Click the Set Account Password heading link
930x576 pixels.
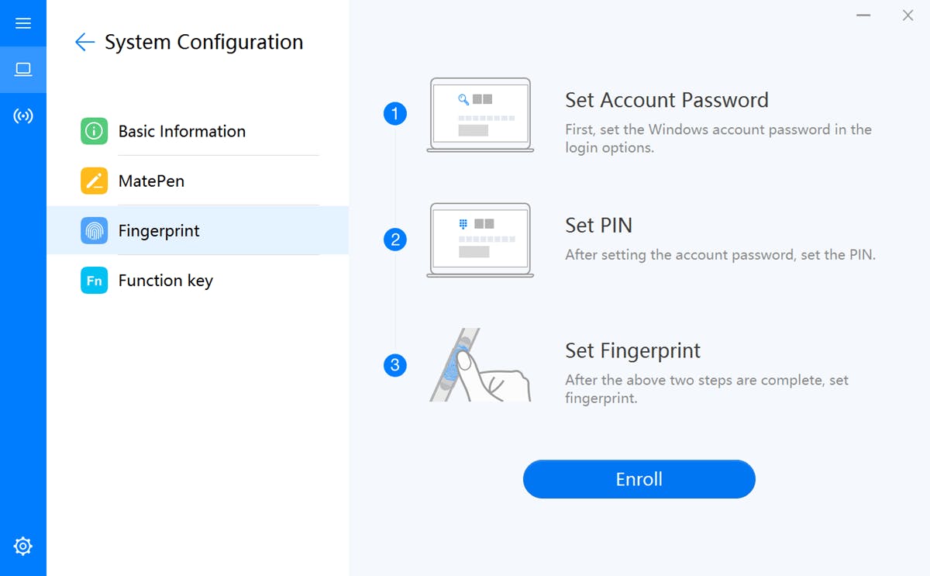coord(667,100)
